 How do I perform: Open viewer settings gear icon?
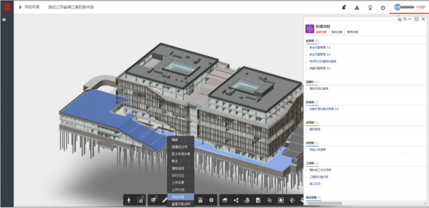(211, 200)
